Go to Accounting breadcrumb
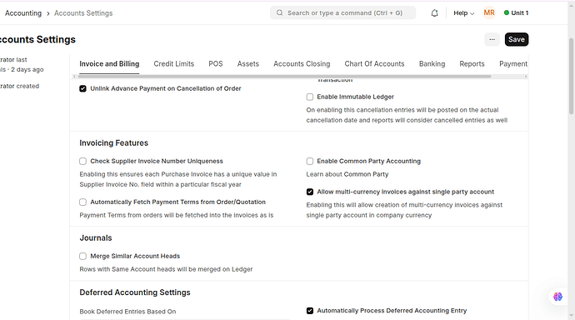The image size is (575, 320). [x=23, y=13]
